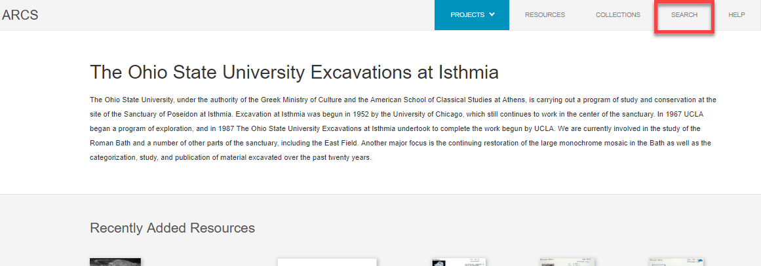Screen dimensions: 761x266
Task: Click the words 'Roman Bath' in the description
Action: (x=107, y=143)
